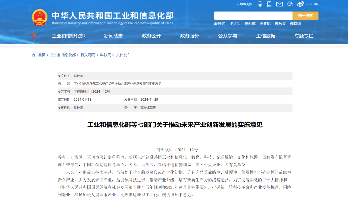Image resolution: width=348 pixels, height=200 pixels.
Task: Click the WeChat sharing icon
Action: [290, 4]
